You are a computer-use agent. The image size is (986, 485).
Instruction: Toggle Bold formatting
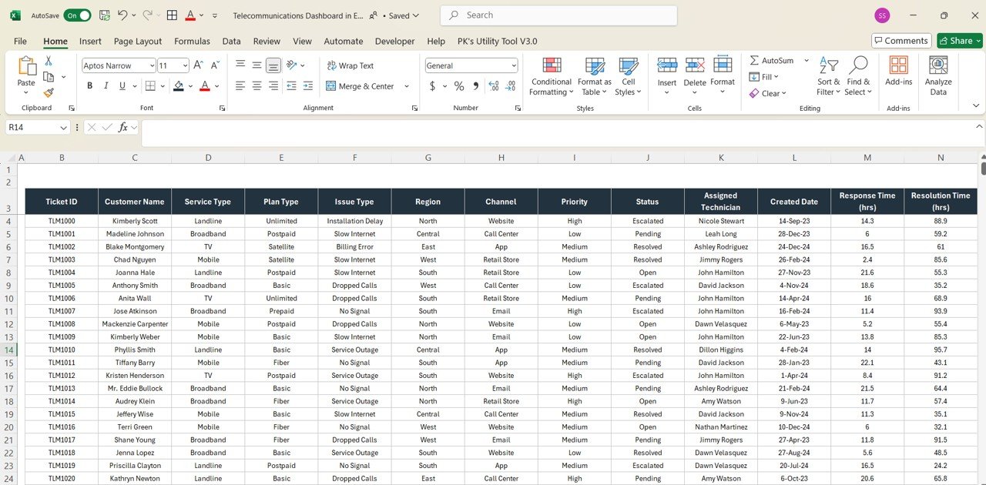pyautogui.click(x=89, y=86)
